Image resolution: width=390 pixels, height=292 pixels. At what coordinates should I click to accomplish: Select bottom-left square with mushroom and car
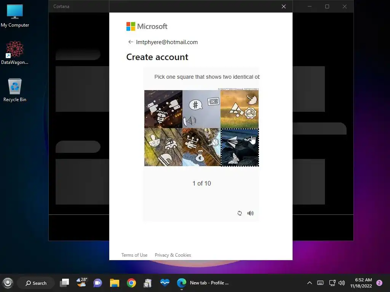[x=163, y=147]
